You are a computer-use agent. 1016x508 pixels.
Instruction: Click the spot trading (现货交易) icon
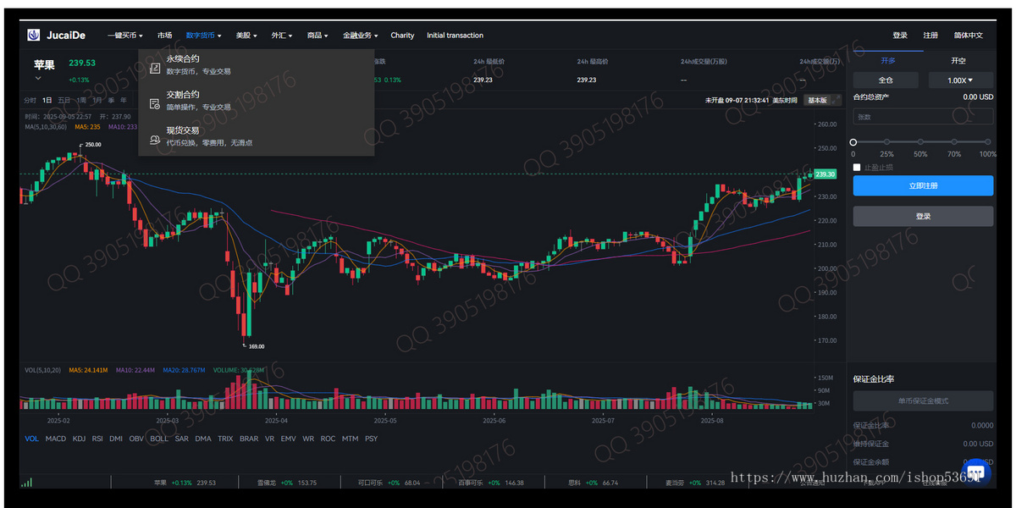[155, 139]
